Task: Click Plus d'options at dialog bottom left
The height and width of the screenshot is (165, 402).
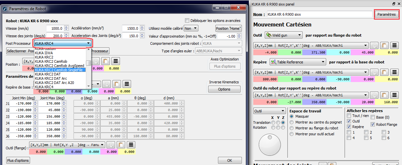Action: pyautogui.click(x=18, y=160)
